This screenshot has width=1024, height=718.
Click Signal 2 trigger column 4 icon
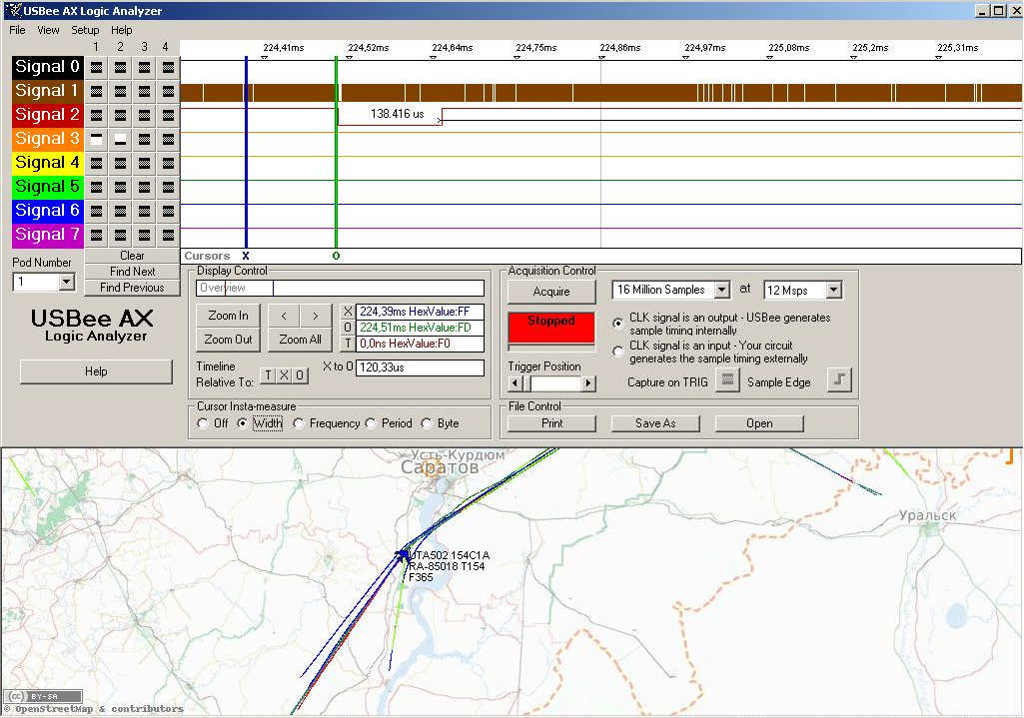click(x=168, y=116)
